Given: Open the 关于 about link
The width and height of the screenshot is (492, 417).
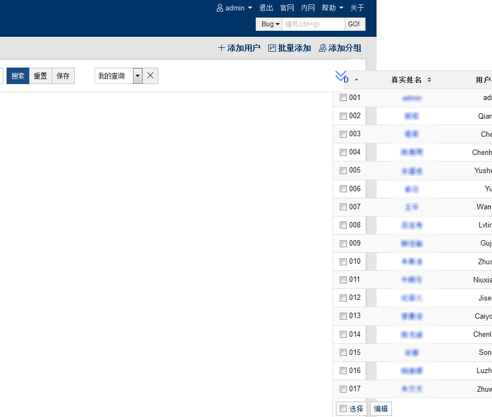Looking at the screenshot, I should [357, 8].
